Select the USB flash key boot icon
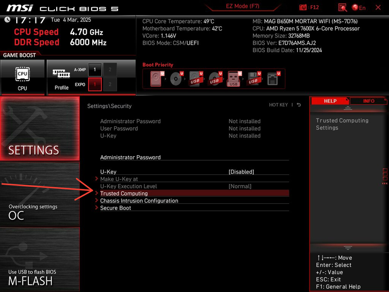This screenshot has height=292, width=389. tap(234, 79)
